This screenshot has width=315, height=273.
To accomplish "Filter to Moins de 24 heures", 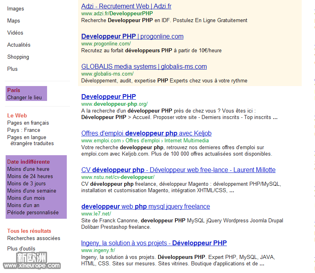I will click(x=30, y=176).
